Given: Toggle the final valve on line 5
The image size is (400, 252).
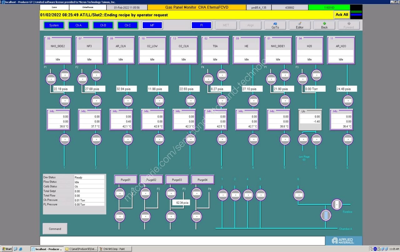Looking at the screenshot, I should pos(261,195).
